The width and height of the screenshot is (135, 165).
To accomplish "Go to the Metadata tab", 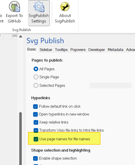I will 115,50.
